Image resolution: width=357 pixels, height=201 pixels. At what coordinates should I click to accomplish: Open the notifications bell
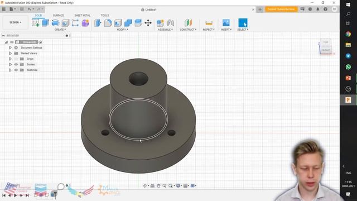pos(318,9)
